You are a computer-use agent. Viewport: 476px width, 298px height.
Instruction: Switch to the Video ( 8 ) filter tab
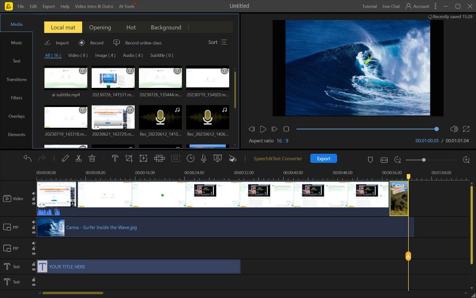click(x=77, y=55)
